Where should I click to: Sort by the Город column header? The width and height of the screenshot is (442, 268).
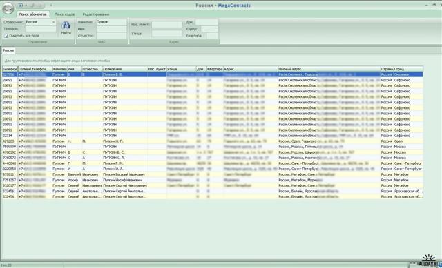pyautogui.click(x=408, y=69)
